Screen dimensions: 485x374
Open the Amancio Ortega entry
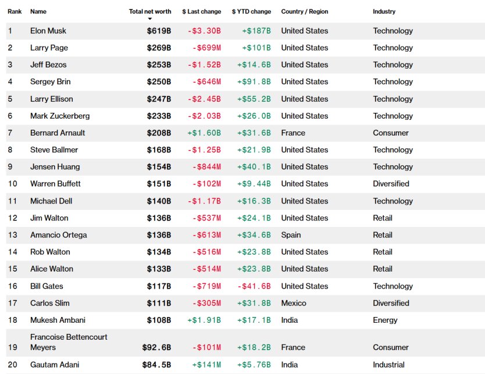58,235
